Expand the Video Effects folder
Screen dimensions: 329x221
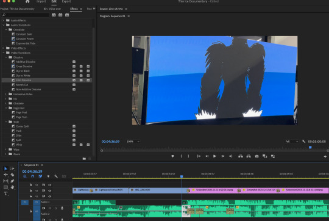3,48
